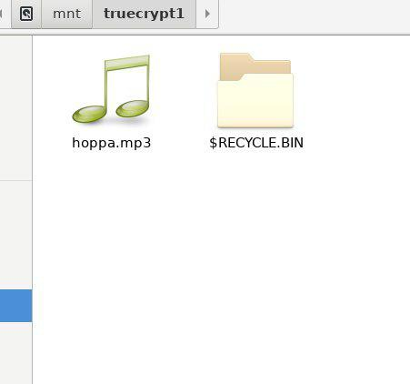Screen dimensions: 410x384
Task: Click the horizontal separator line in sidebar
Action: click(15, 180)
